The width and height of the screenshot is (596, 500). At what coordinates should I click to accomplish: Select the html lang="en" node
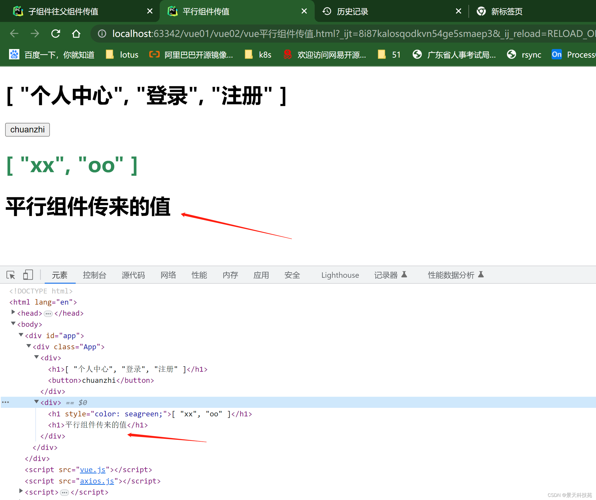pyautogui.click(x=43, y=302)
